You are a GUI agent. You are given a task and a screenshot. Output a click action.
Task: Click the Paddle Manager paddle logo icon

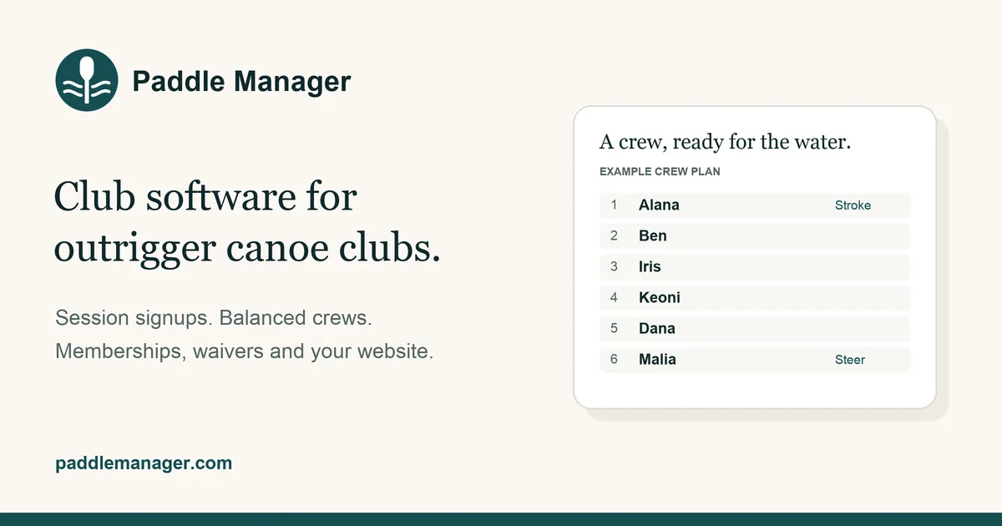[x=87, y=81]
